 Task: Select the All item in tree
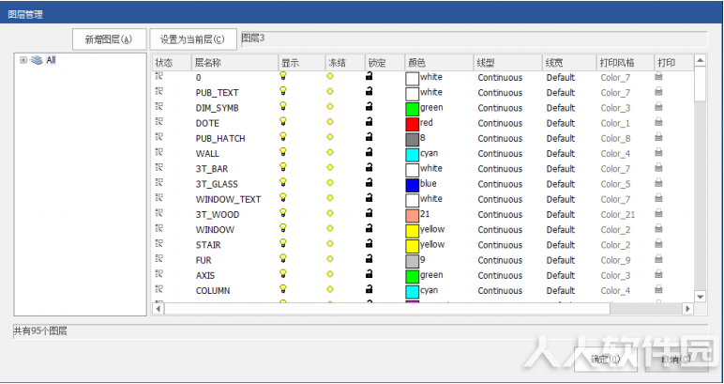(51, 60)
